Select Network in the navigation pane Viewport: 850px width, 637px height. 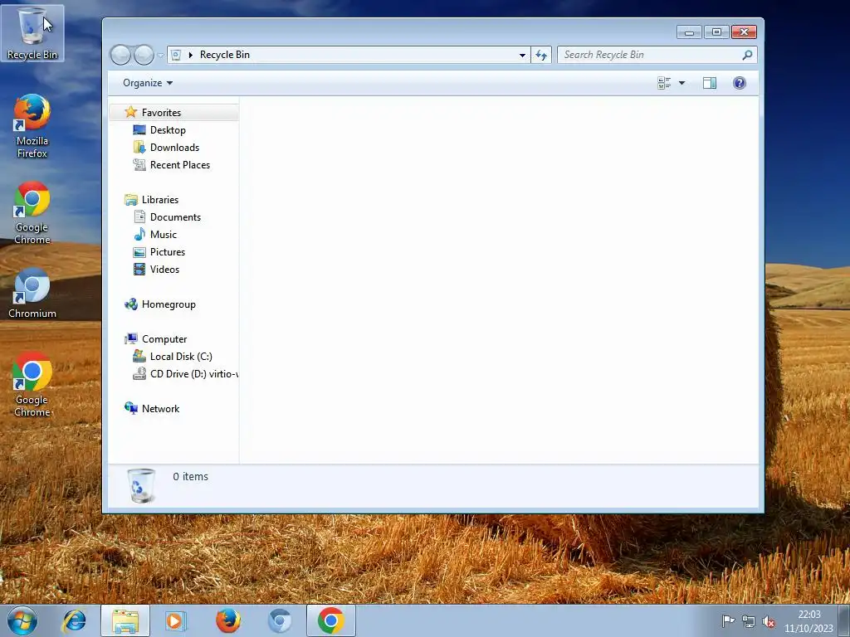(160, 408)
